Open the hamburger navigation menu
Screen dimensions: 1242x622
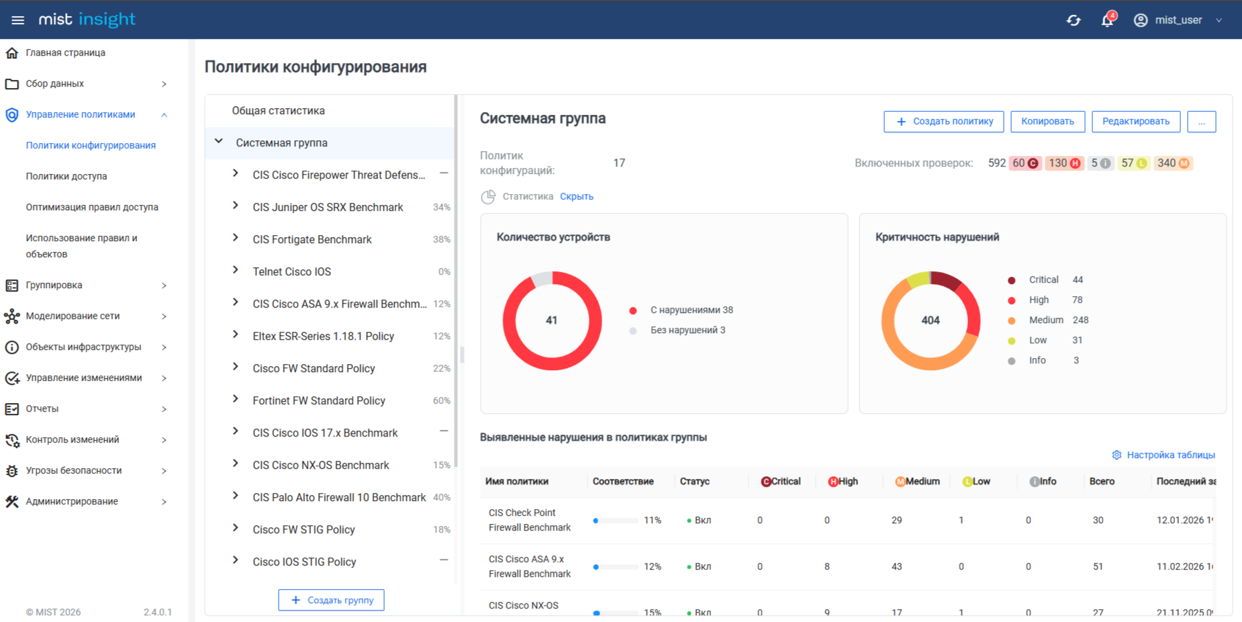pyautogui.click(x=18, y=20)
